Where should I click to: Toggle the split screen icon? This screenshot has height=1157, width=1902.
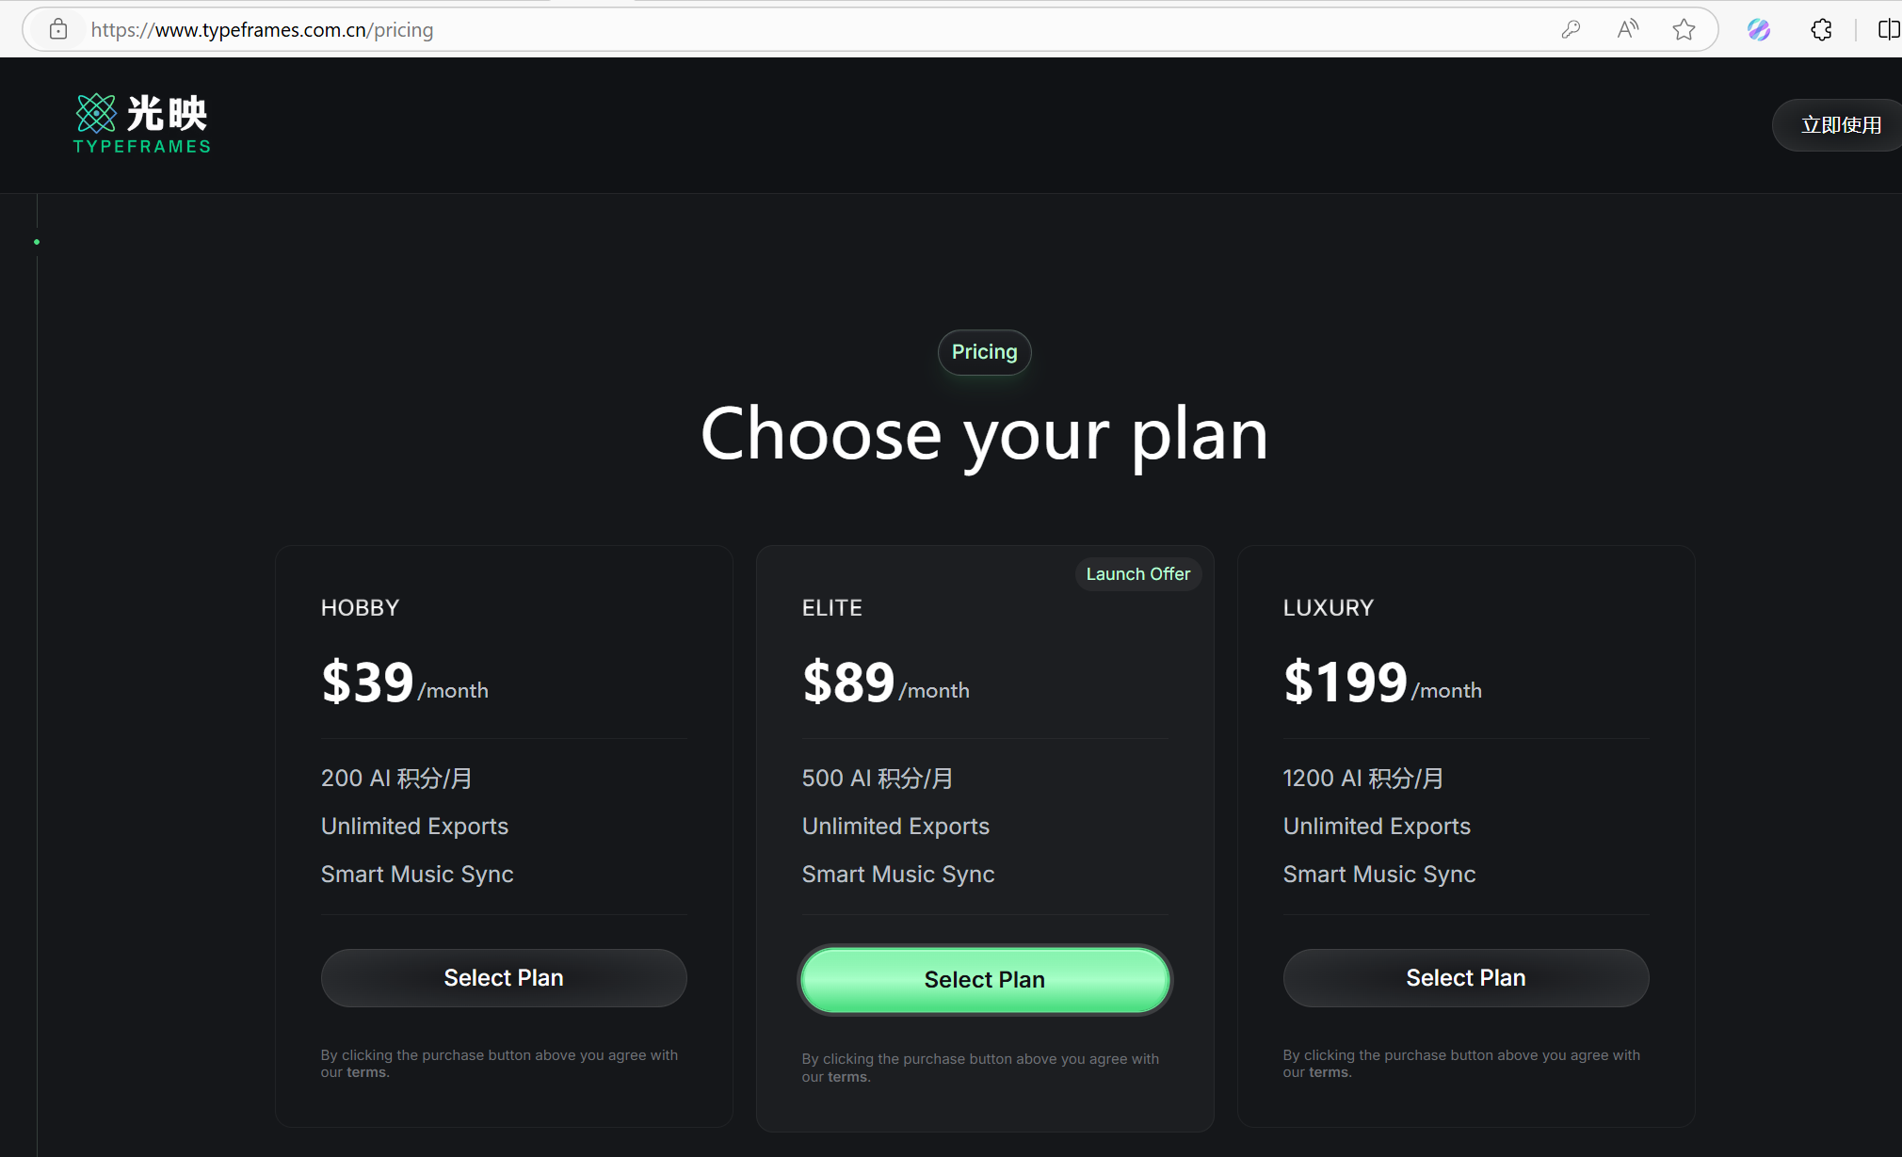point(1889,29)
